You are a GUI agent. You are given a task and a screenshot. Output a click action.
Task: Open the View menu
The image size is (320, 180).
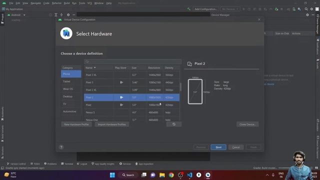25,3
